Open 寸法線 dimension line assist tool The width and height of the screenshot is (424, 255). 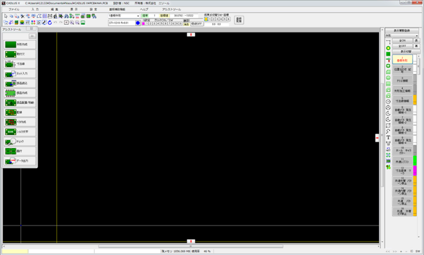pyautogui.click(x=20, y=64)
